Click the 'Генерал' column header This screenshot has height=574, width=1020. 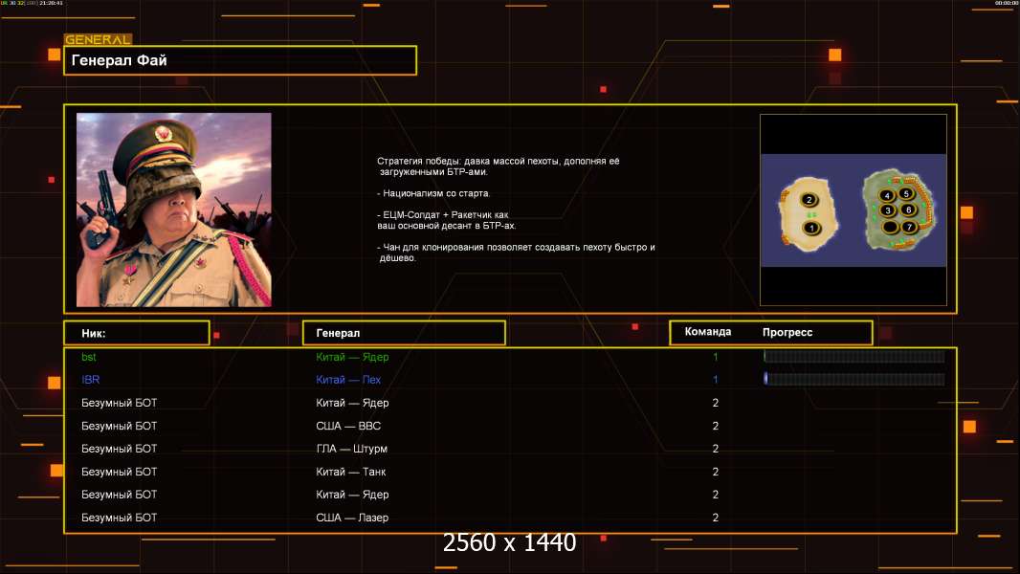click(x=403, y=333)
